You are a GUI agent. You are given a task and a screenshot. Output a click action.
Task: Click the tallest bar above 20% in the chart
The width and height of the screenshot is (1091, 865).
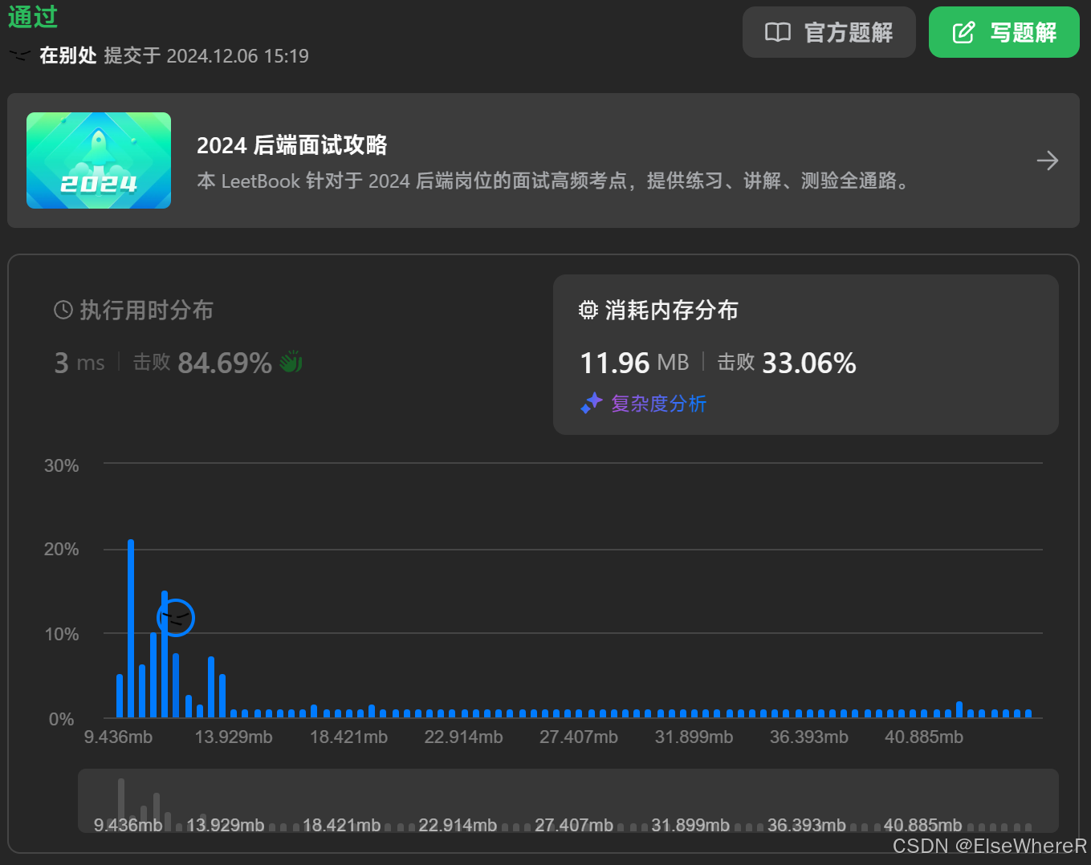point(131,628)
